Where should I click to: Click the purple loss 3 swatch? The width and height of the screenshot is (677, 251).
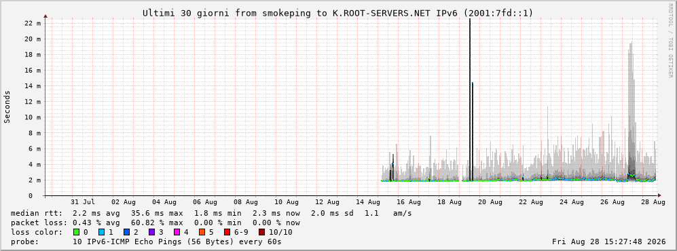[x=151, y=232]
